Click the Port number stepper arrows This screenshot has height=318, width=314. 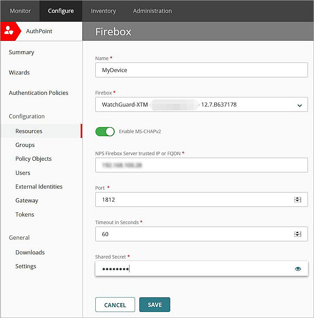pyautogui.click(x=297, y=200)
